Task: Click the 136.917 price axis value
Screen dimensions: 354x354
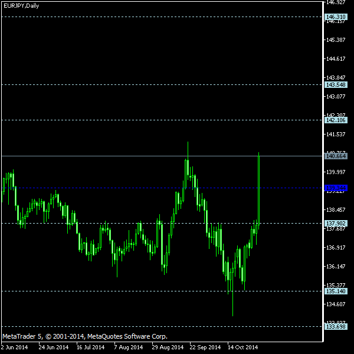Action: [x=336, y=248]
